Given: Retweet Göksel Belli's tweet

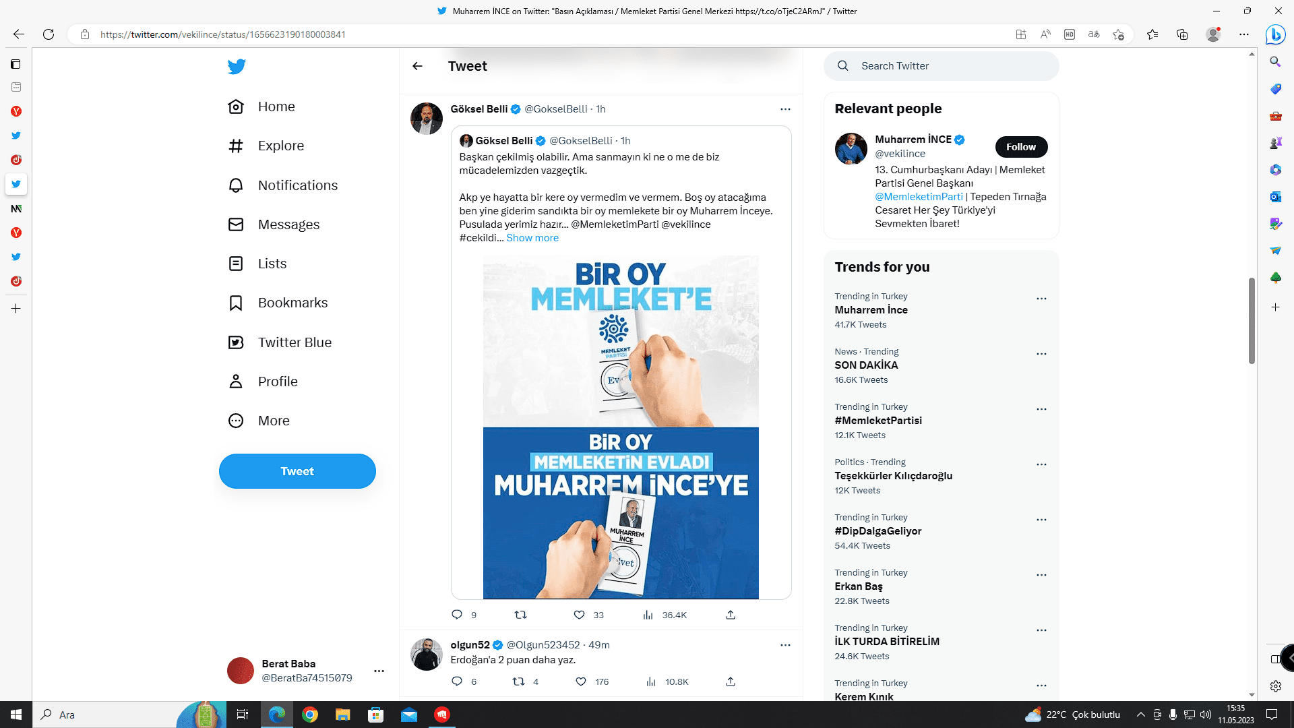Looking at the screenshot, I should click(x=520, y=615).
